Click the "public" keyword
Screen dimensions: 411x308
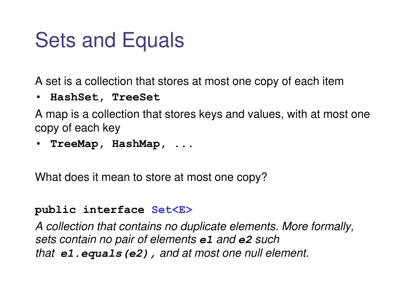[55, 210]
